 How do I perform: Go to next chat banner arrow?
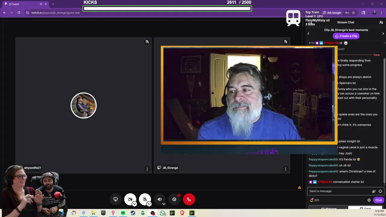tap(383, 33)
